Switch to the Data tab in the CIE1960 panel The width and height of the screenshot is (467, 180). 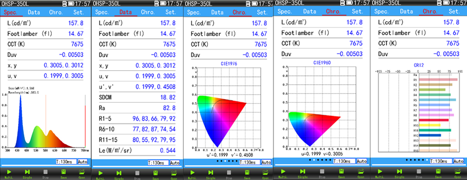click(x=310, y=12)
